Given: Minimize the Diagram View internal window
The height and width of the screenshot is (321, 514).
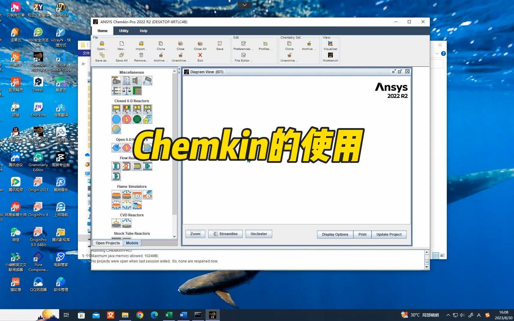Looking at the screenshot, I should coord(394,72).
